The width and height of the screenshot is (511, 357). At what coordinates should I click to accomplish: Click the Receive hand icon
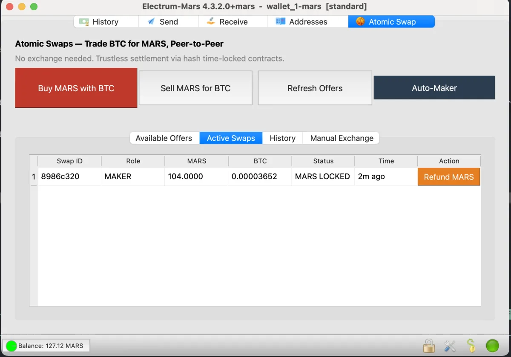[x=210, y=21]
